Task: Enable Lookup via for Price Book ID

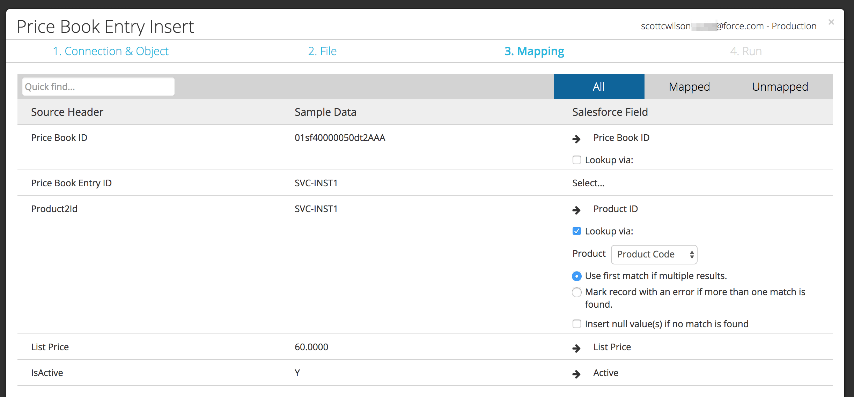Action: tap(577, 160)
